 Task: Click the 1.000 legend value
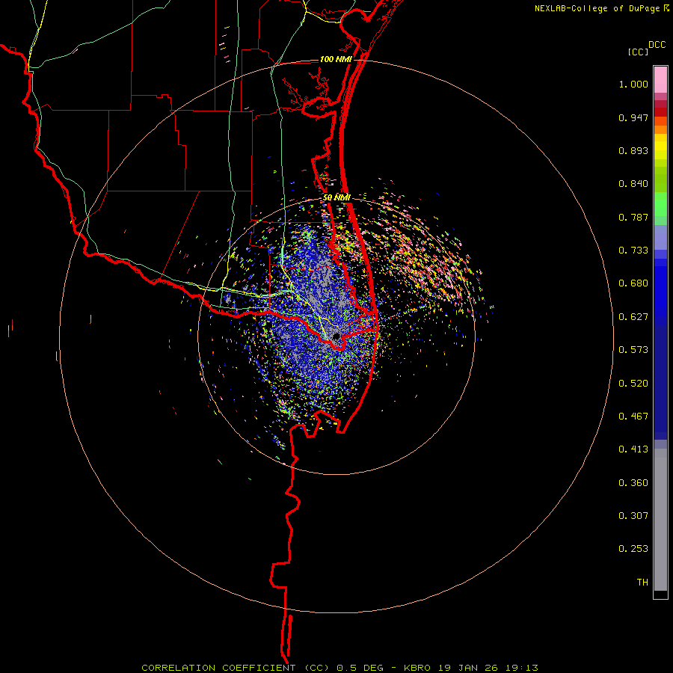pos(633,84)
